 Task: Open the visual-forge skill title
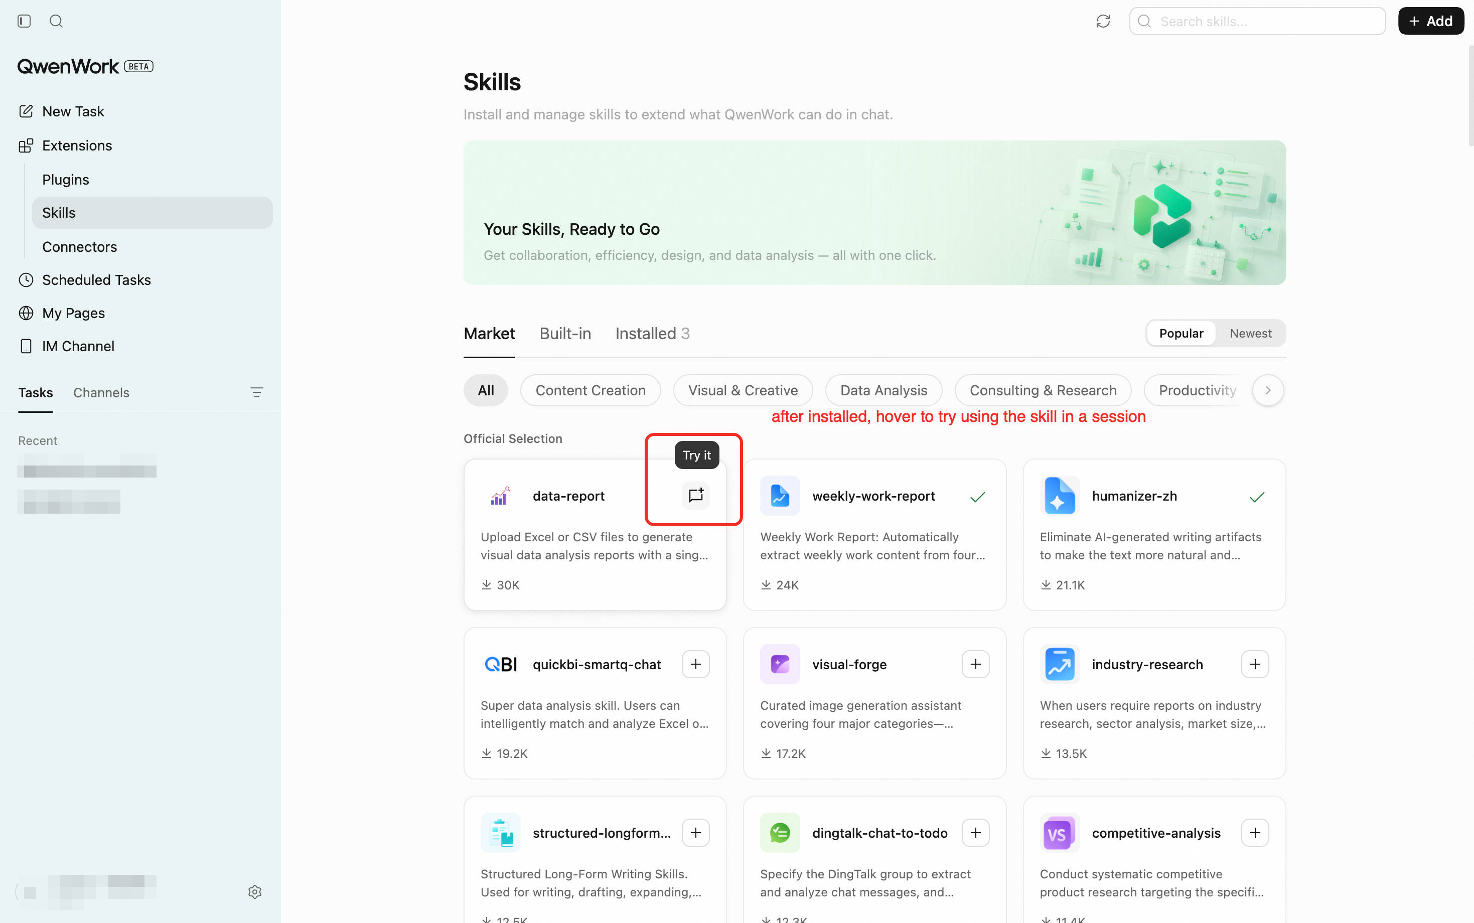tap(849, 664)
